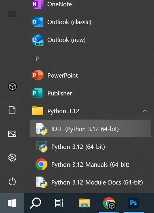Click the IDLE Python file icon
Screen dimensions: 154x213
[x=42, y=129]
